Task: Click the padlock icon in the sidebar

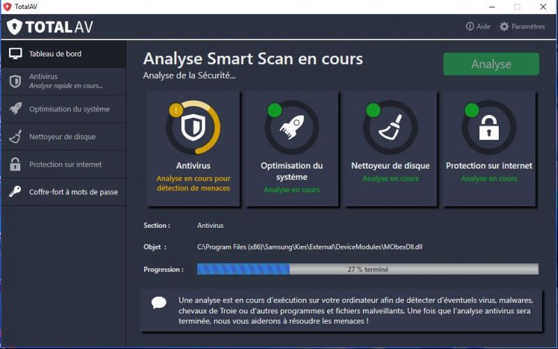Action: [x=15, y=164]
